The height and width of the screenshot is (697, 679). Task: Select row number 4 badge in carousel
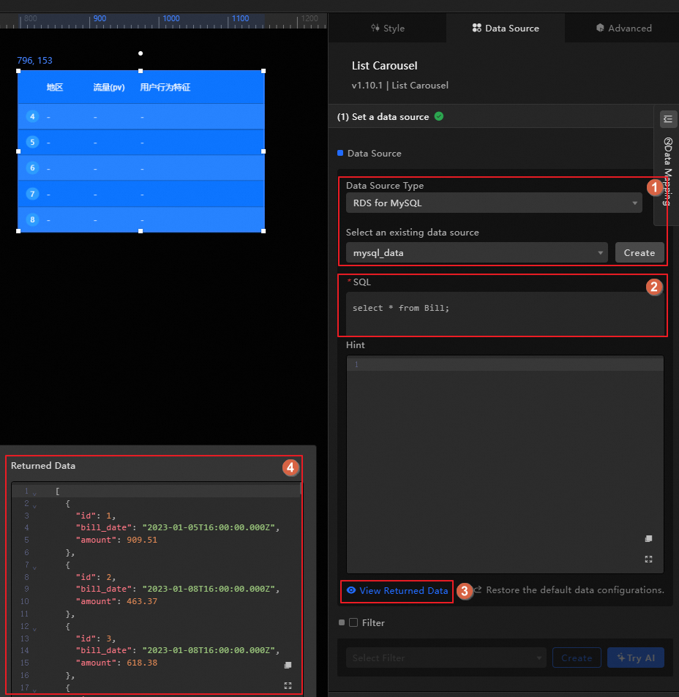pos(32,116)
